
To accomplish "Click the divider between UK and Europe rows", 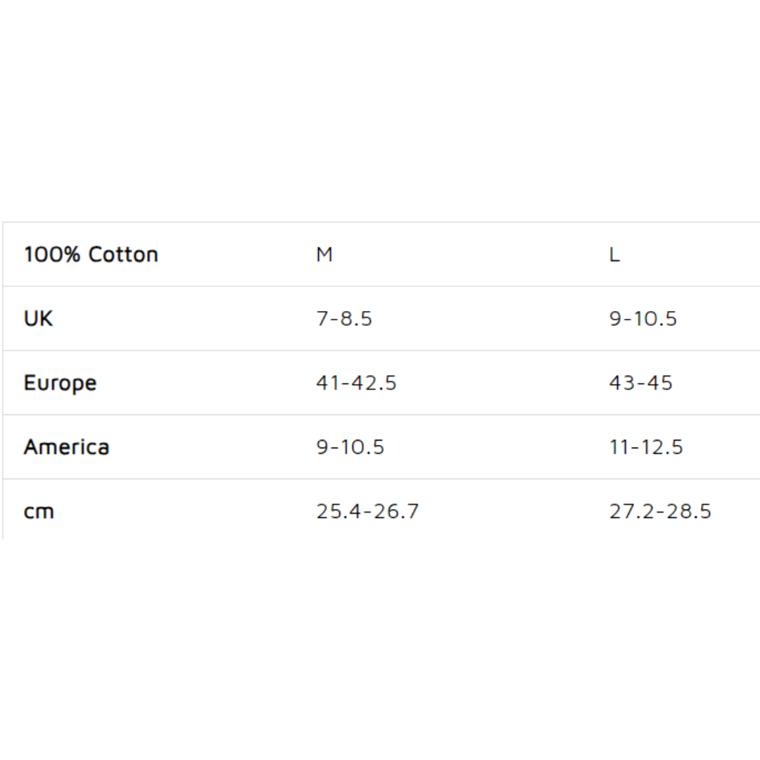I will [x=380, y=350].
